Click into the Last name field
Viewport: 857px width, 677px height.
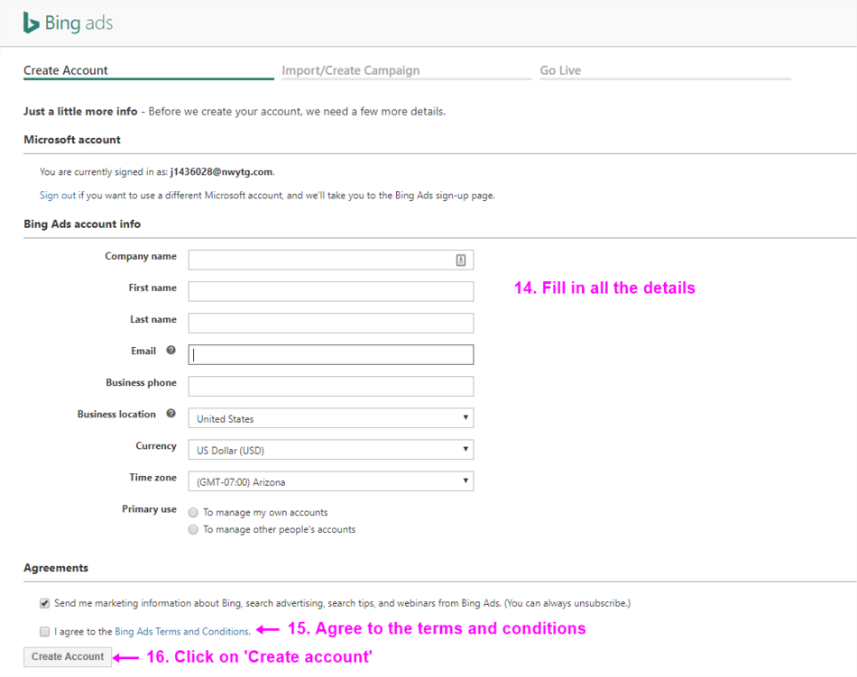click(x=330, y=323)
